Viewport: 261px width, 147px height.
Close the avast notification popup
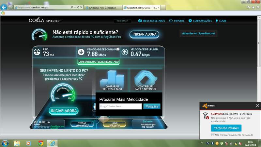pyautogui.click(x=257, y=106)
